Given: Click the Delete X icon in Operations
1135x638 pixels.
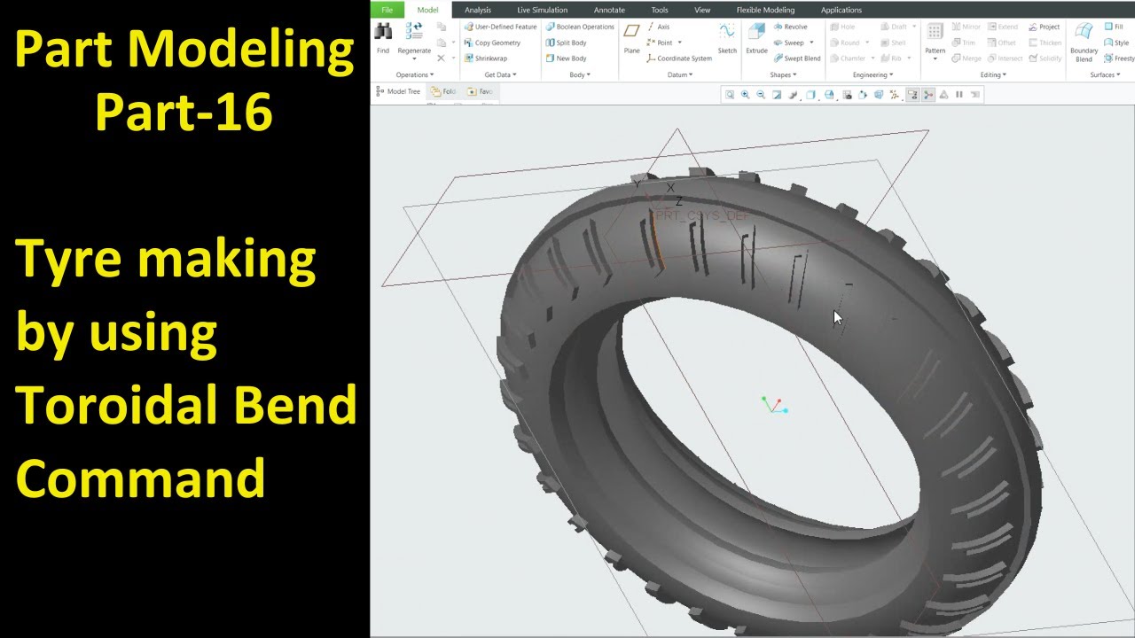Looking at the screenshot, I should coord(442,58).
